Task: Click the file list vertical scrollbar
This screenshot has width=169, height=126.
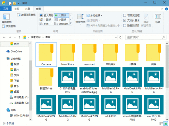Action: point(167,66)
